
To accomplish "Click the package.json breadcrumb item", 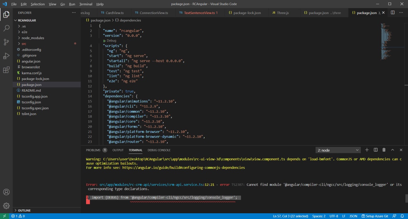I will [98, 20].
